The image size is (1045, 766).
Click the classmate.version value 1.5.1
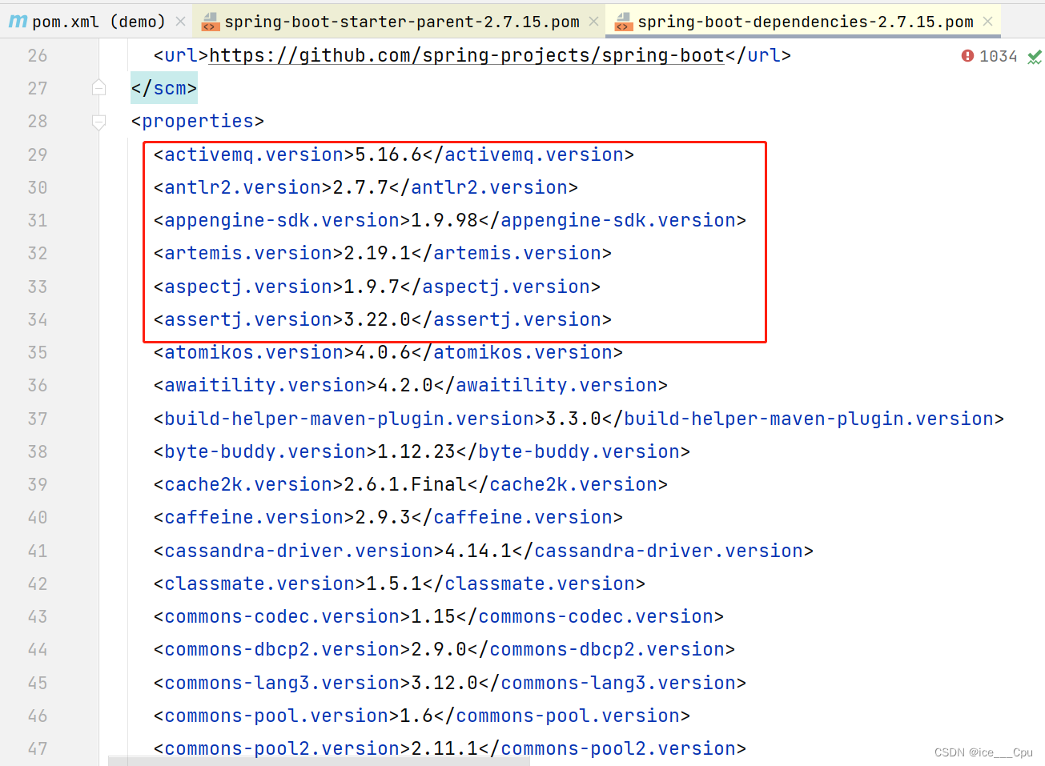coord(394,584)
